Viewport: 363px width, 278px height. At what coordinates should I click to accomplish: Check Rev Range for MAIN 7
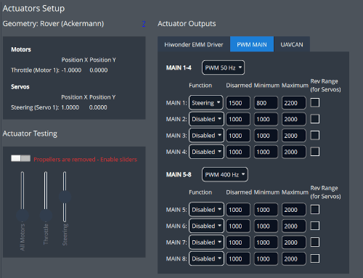pyautogui.click(x=315, y=242)
